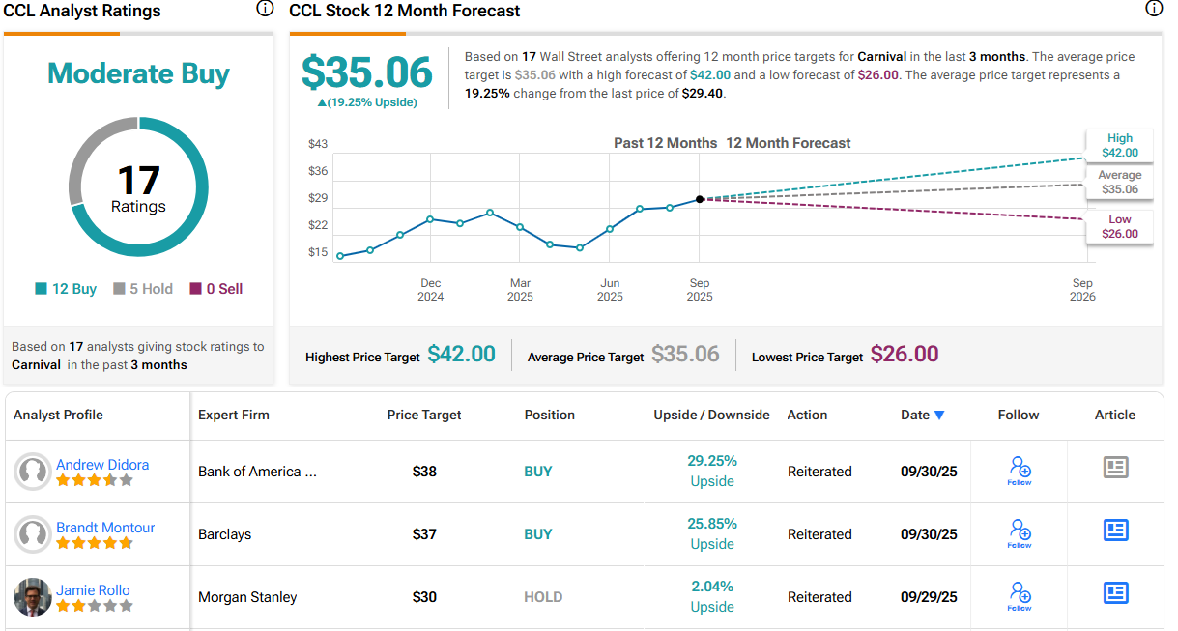
Task: Follow analyst Brandt Montour
Action: (1019, 532)
